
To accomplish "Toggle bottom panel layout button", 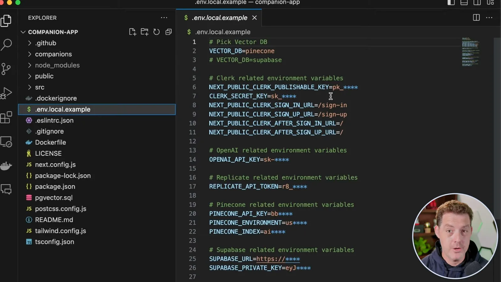I will [464, 3].
